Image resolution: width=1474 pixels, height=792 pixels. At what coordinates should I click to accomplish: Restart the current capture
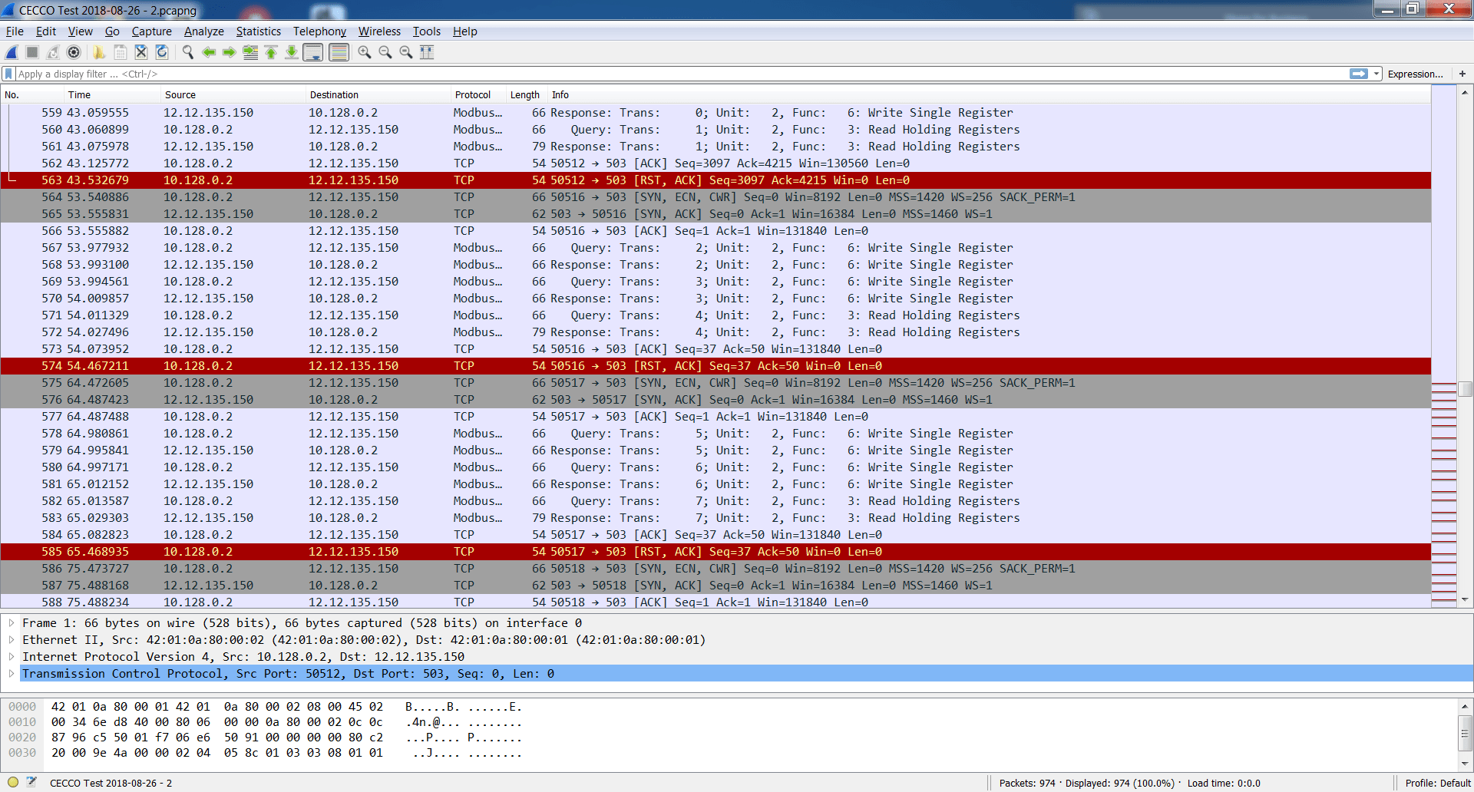[53, 52]
